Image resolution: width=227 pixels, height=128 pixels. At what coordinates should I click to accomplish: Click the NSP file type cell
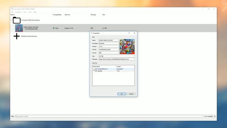coord(92,28)
